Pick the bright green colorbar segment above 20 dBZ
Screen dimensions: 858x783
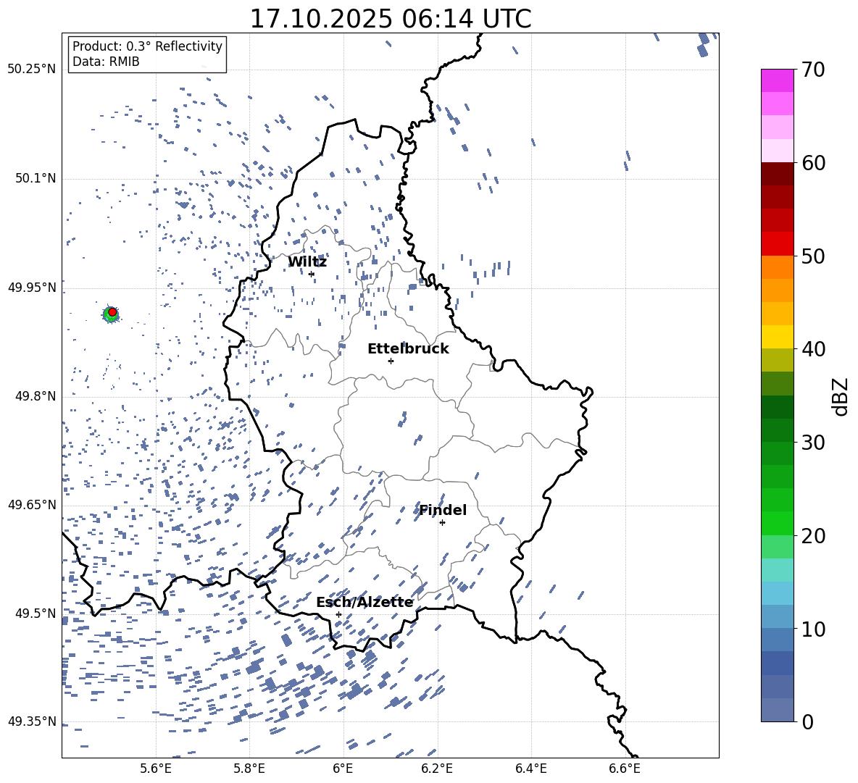tap(778, 523)
